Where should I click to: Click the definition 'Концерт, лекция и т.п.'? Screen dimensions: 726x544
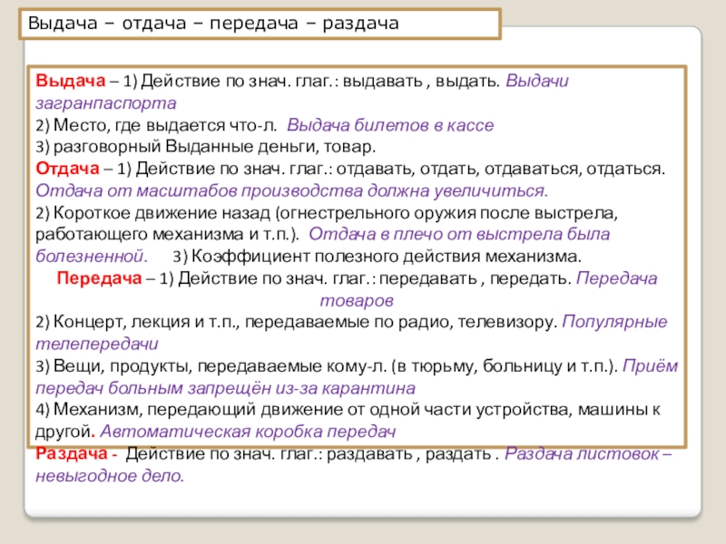pyautogui.click(x=145, y=322)
